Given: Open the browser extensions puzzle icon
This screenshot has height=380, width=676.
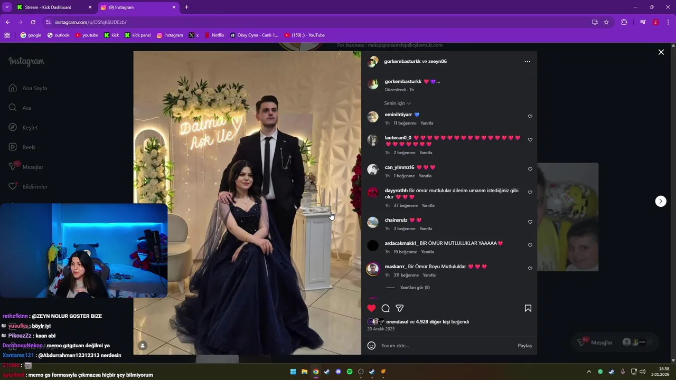Looking at the screenshot, I should click(624, 22).
